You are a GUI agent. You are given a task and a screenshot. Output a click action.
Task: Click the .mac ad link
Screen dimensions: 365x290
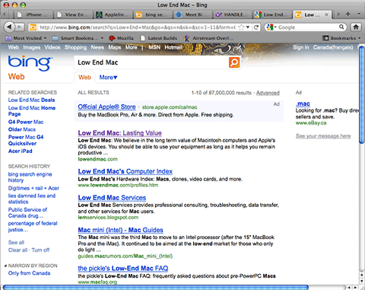tap(303, 104)
